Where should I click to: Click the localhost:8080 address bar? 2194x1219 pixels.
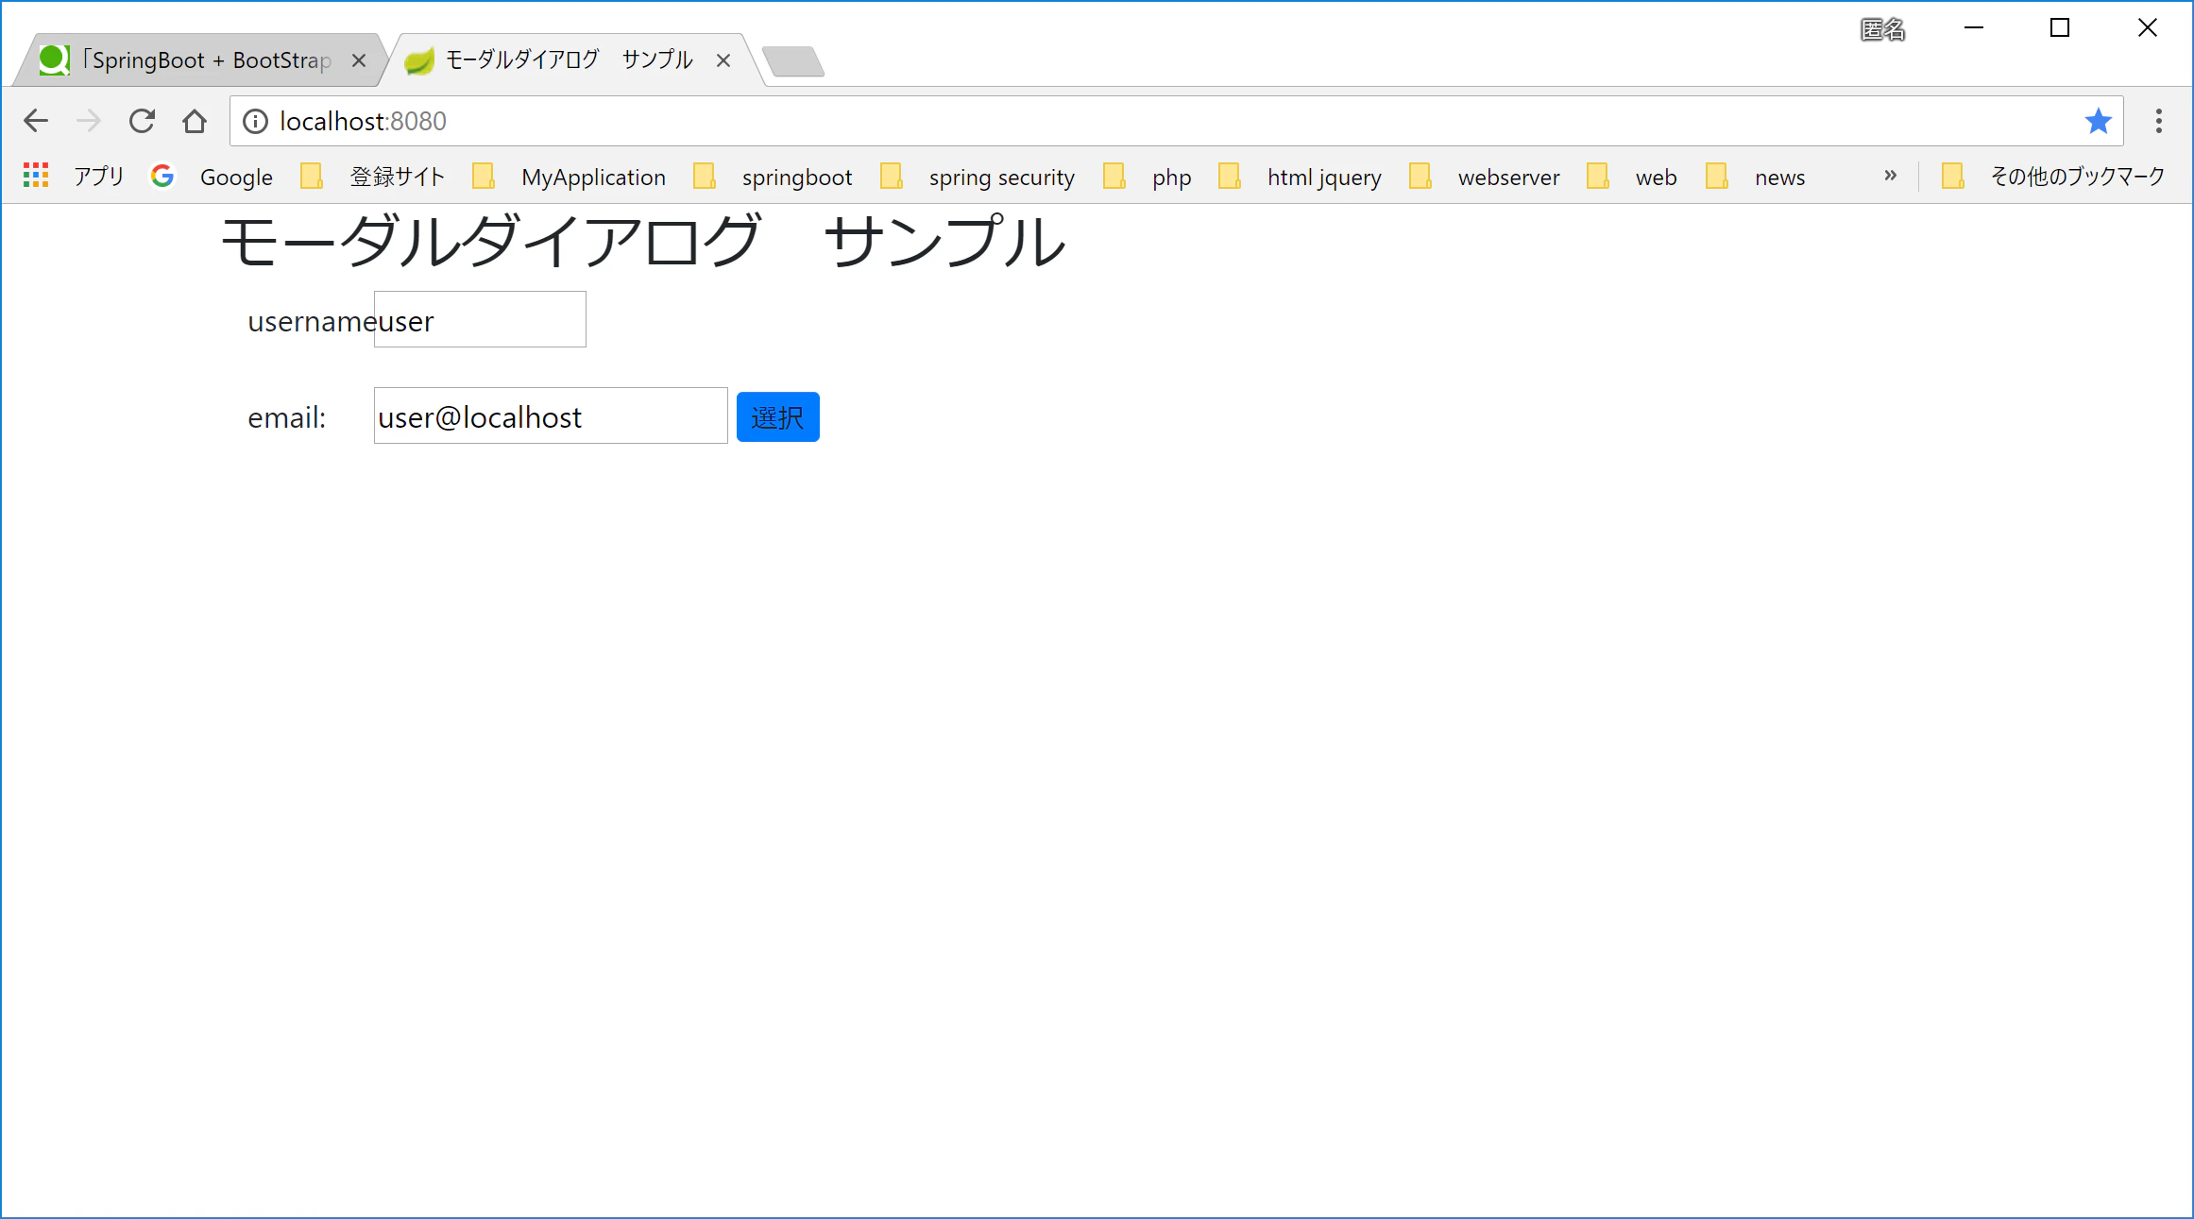(x=1176, y=121)
